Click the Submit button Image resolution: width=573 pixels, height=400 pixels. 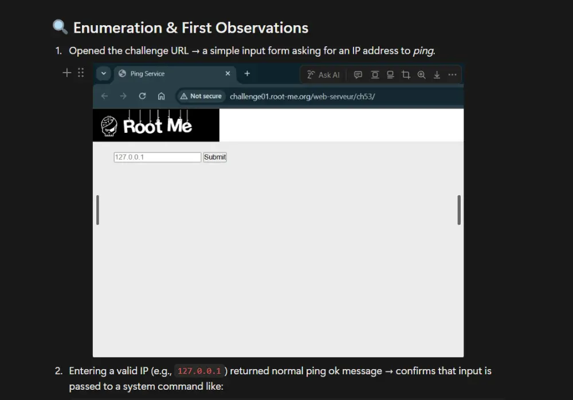[x=215, y=157]
